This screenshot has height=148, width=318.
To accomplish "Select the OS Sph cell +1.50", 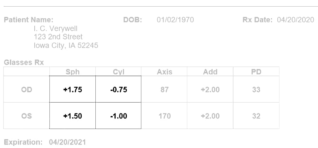I will pos(72,116).
